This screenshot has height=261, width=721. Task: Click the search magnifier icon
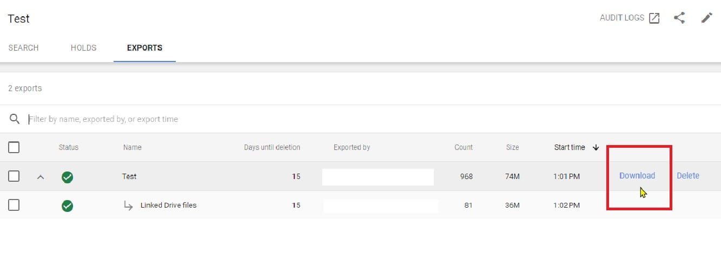(15, 119)
